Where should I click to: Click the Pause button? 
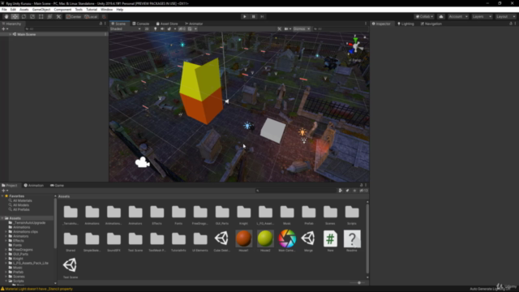[254, 16]
